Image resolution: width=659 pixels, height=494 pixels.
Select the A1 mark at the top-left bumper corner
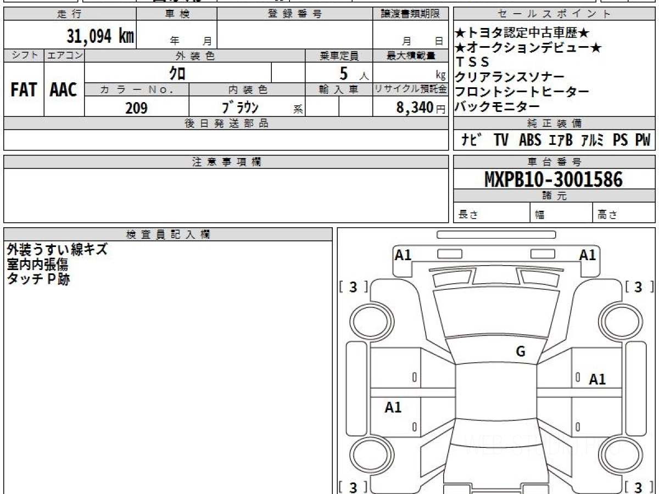click(403, 255)
